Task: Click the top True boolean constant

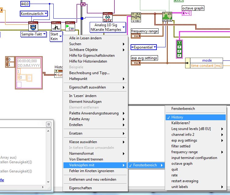Action: coord(179,43)
